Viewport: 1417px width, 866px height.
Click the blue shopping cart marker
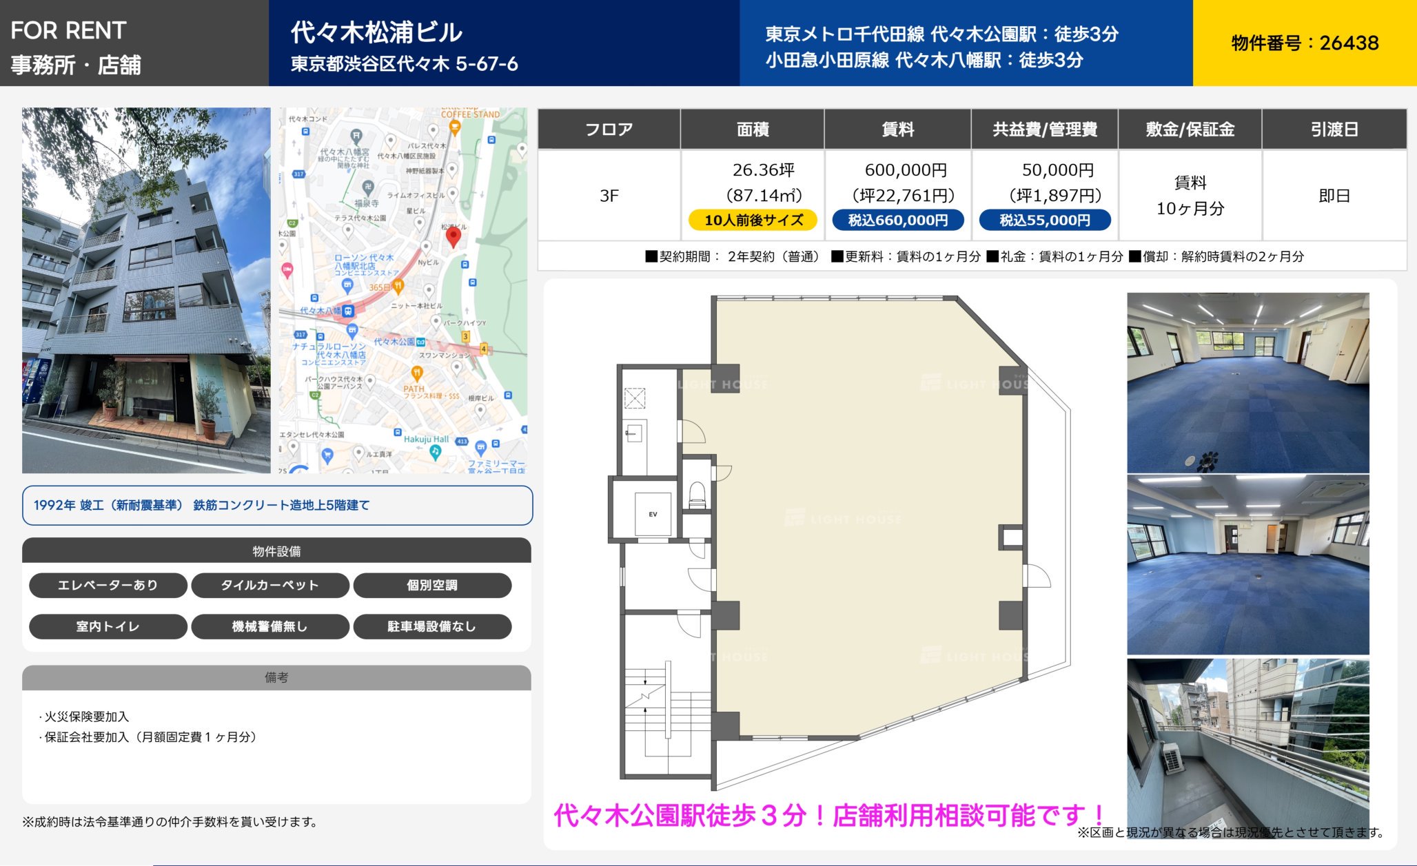click(327, 455)
